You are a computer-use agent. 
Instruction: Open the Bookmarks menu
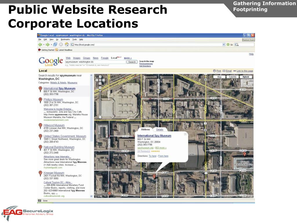[65, 39]
